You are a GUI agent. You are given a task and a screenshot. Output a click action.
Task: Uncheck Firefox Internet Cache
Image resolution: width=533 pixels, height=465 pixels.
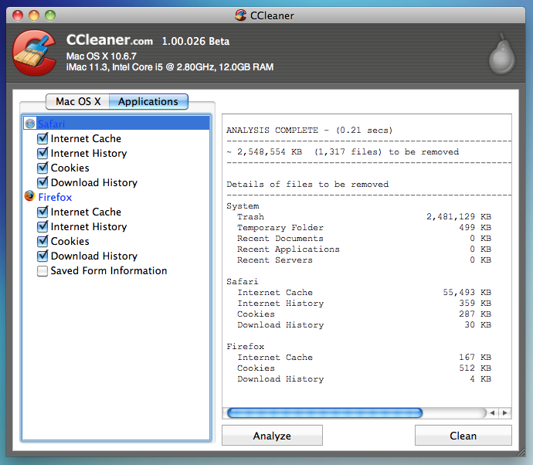point(42,212)
